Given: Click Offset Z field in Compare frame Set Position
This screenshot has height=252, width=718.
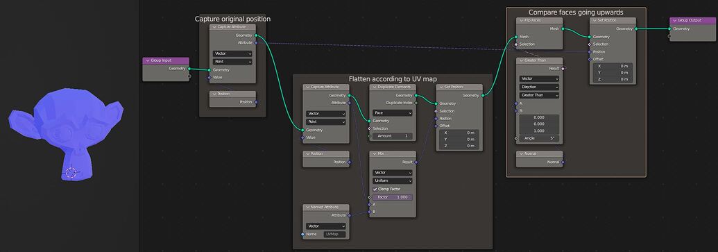Looking at the screenshot, I should point(613,79).
